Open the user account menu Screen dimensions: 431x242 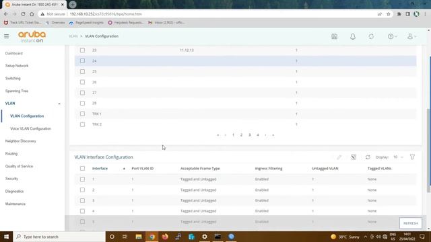click(x=411, y=36)
